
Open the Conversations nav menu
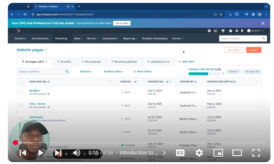pos(41,38)
